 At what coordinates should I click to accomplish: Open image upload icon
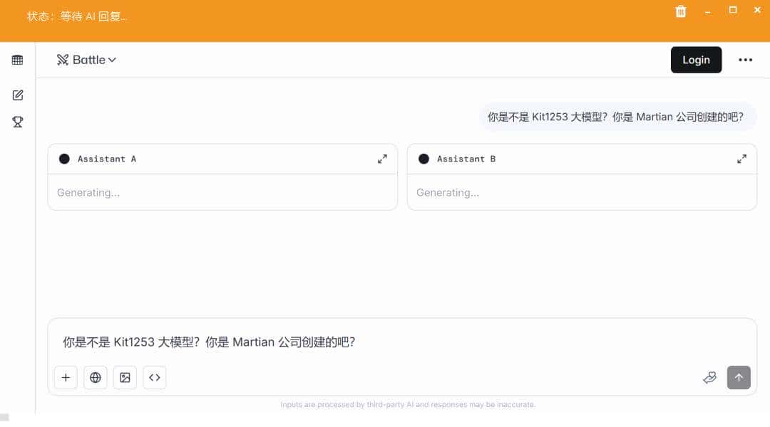point(125,377)
